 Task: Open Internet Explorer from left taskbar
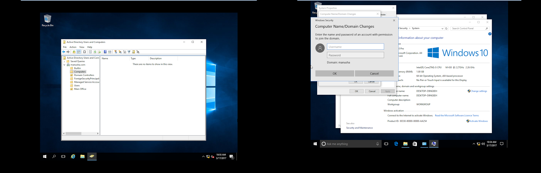coord(73,156)
